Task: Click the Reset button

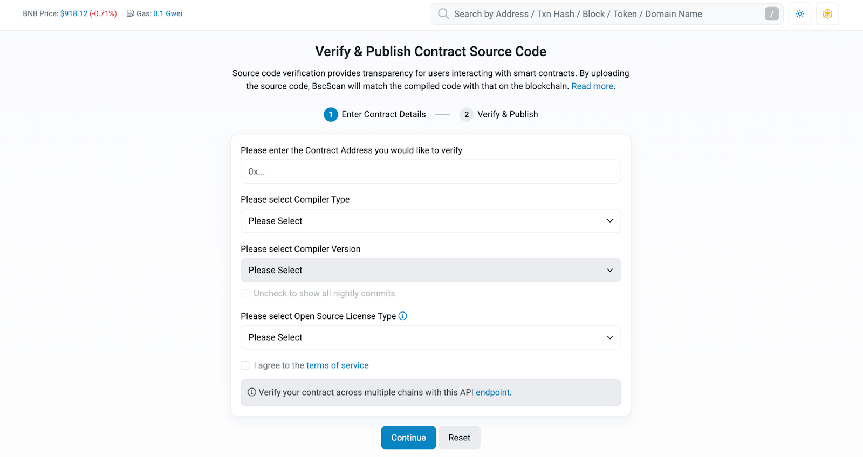Action: click(x=459, y=438)
